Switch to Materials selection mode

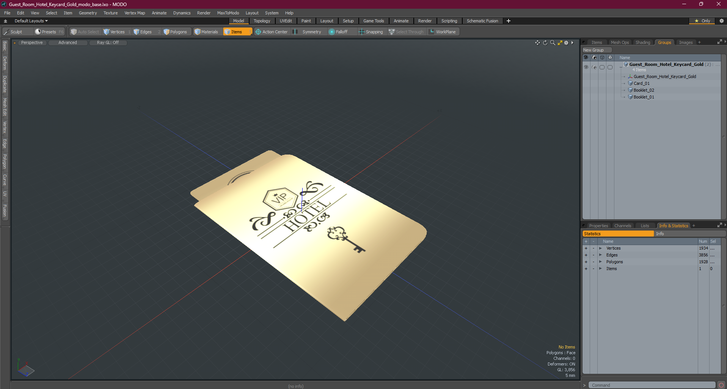tap(206, 32)
